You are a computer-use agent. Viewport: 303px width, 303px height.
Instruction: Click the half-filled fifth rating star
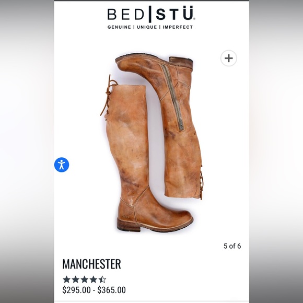tap(102, 279)
